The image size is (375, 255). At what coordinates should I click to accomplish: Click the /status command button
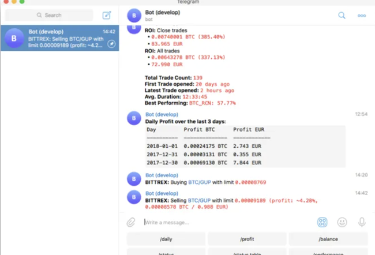(166, 252)
